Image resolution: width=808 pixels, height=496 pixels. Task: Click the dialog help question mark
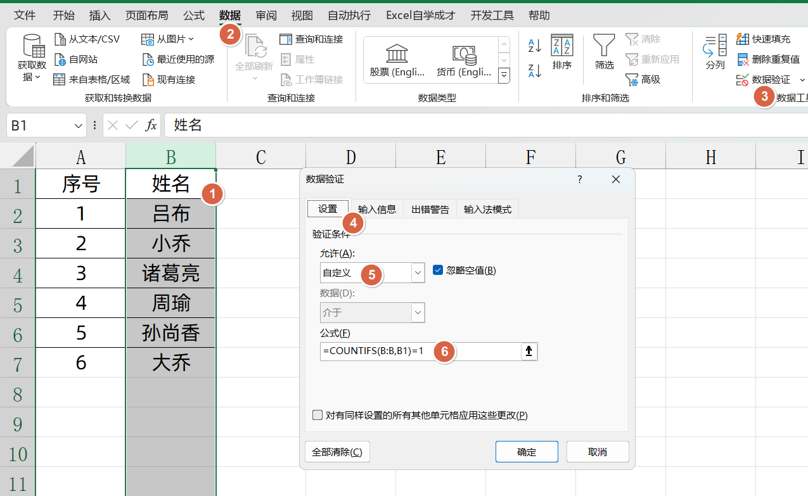579,179
